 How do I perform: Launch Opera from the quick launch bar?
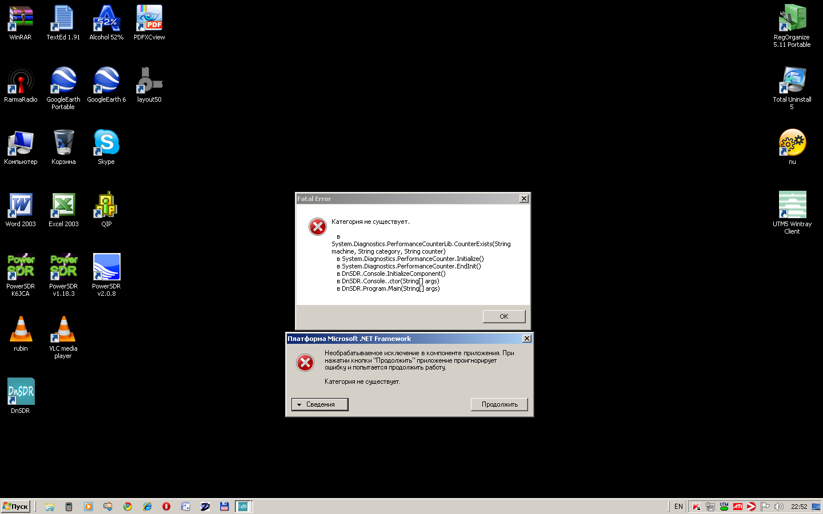click(166, 507)
